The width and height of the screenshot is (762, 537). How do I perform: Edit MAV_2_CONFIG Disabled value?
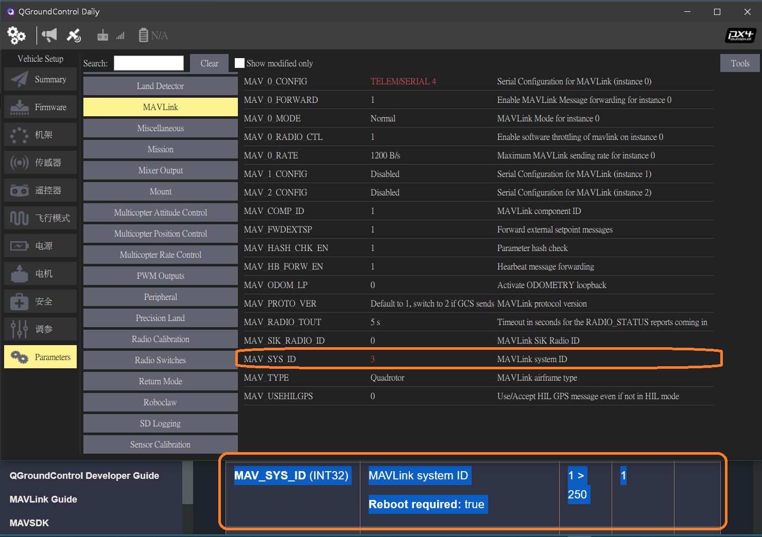(385, 192)
